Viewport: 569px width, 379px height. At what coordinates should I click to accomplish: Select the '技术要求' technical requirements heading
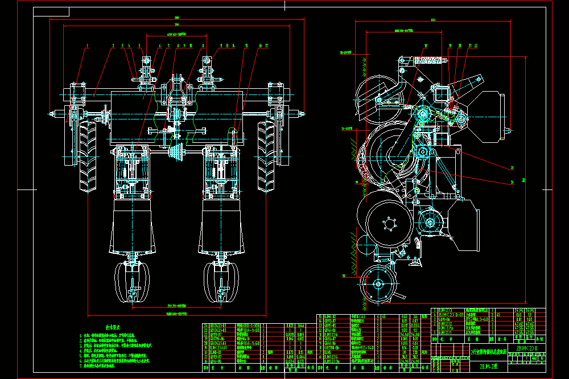click(113, 327)
